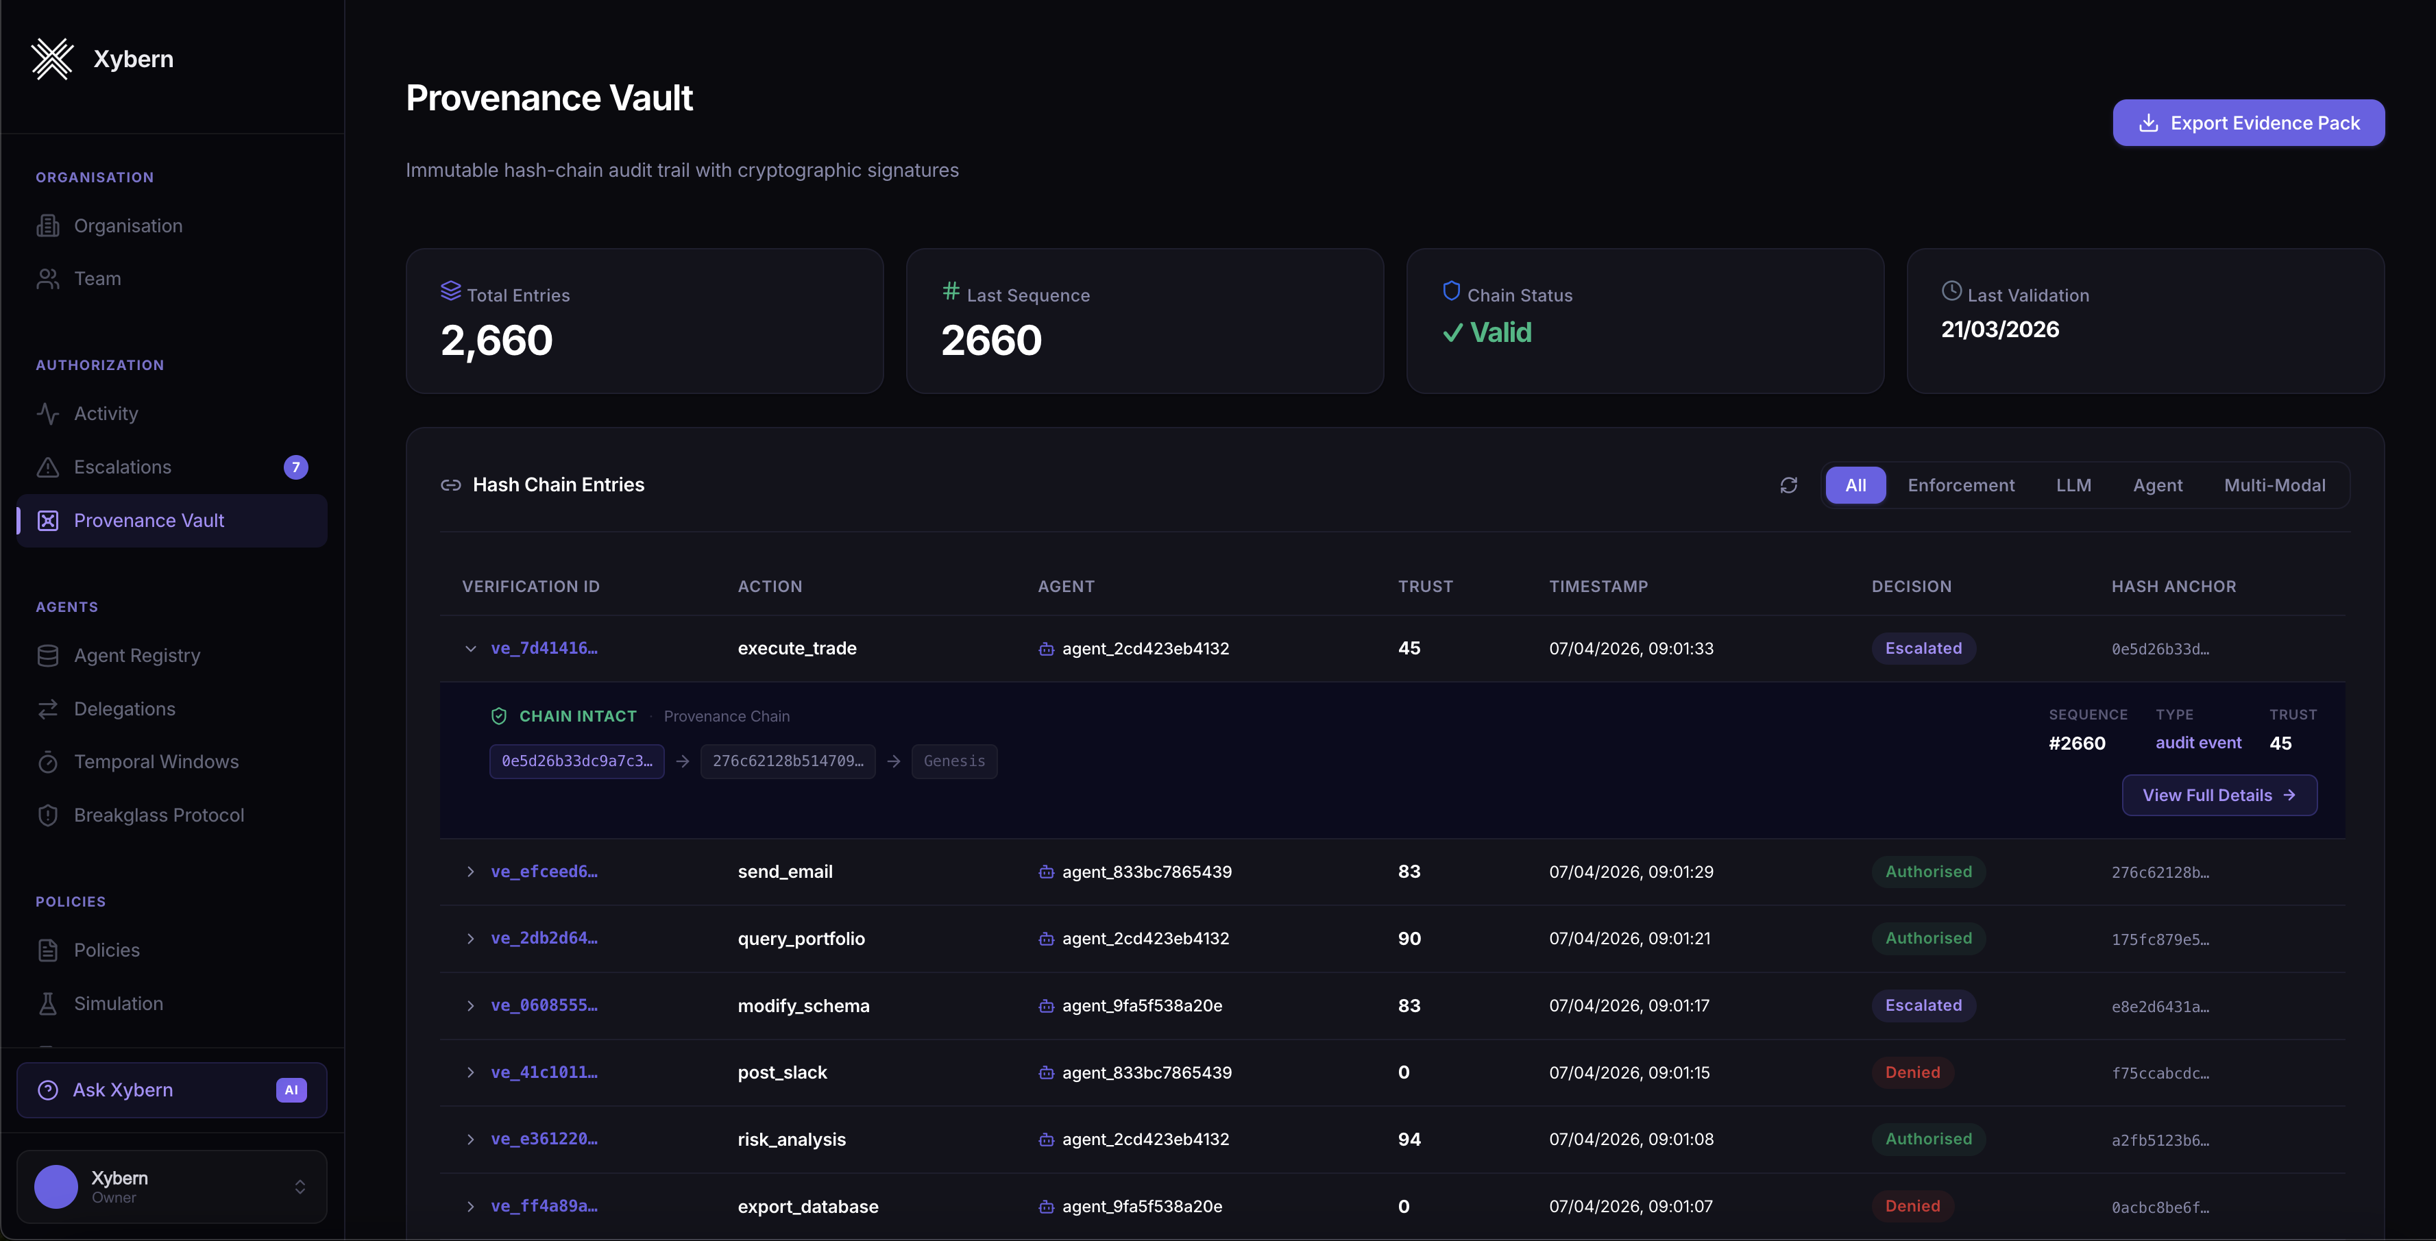Click the Xybern logo
This screenshot has height=1241, width=2436.
(x=53, y=59)
